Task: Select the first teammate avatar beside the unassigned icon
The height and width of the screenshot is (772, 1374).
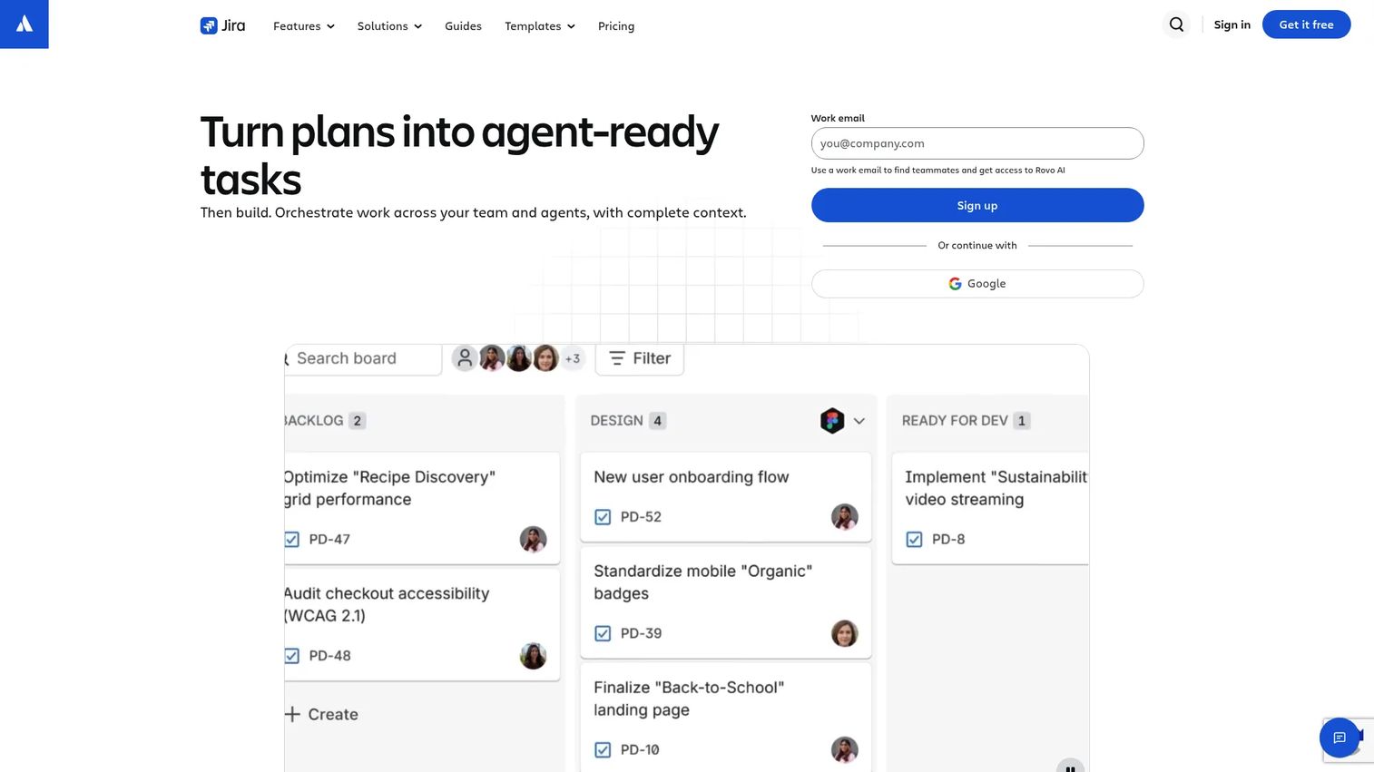Action: (x=492, y=358)
